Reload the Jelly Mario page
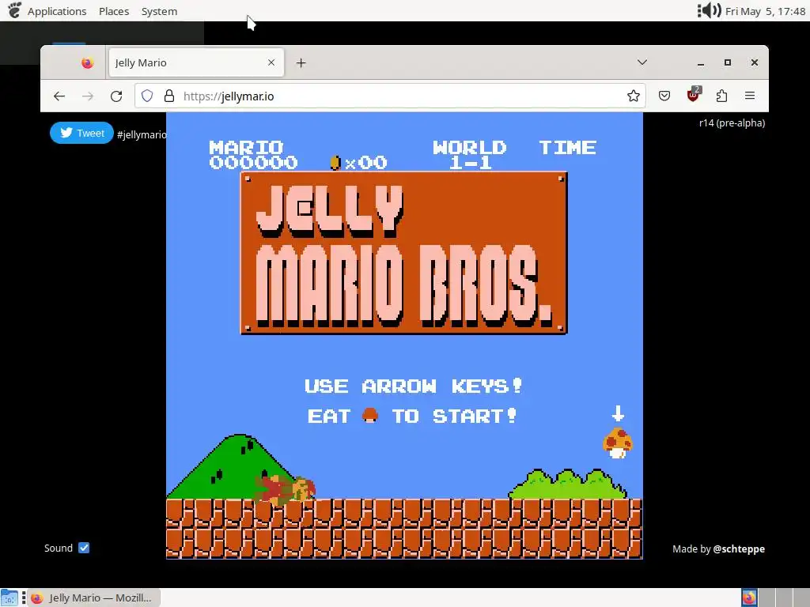 click(x=116, y=96)
